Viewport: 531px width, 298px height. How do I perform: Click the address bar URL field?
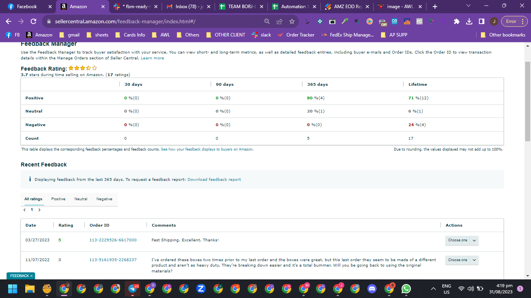[155, 21]
